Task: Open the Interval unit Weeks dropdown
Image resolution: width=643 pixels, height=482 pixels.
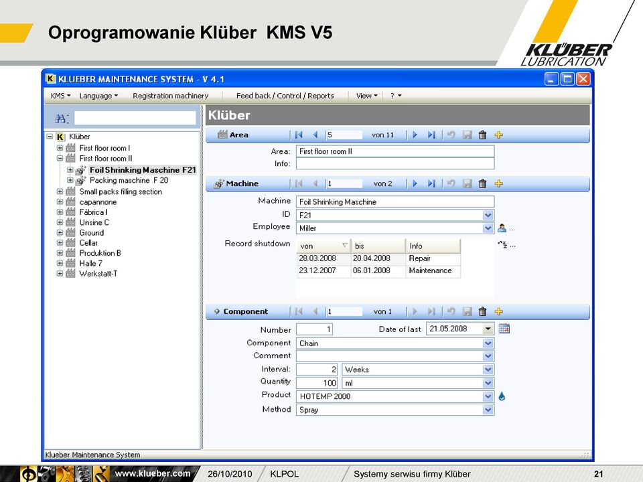Action: point(488,370)
